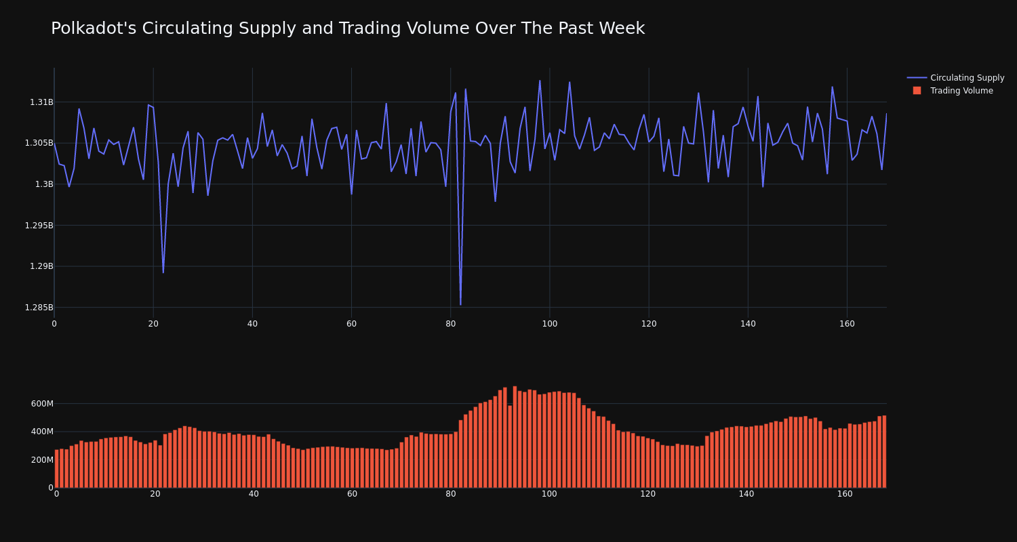The width and height of the screenshot is (1017, 542).
Task: Click x-axis tick 60 on supply chart
Action: coord(351,324)
